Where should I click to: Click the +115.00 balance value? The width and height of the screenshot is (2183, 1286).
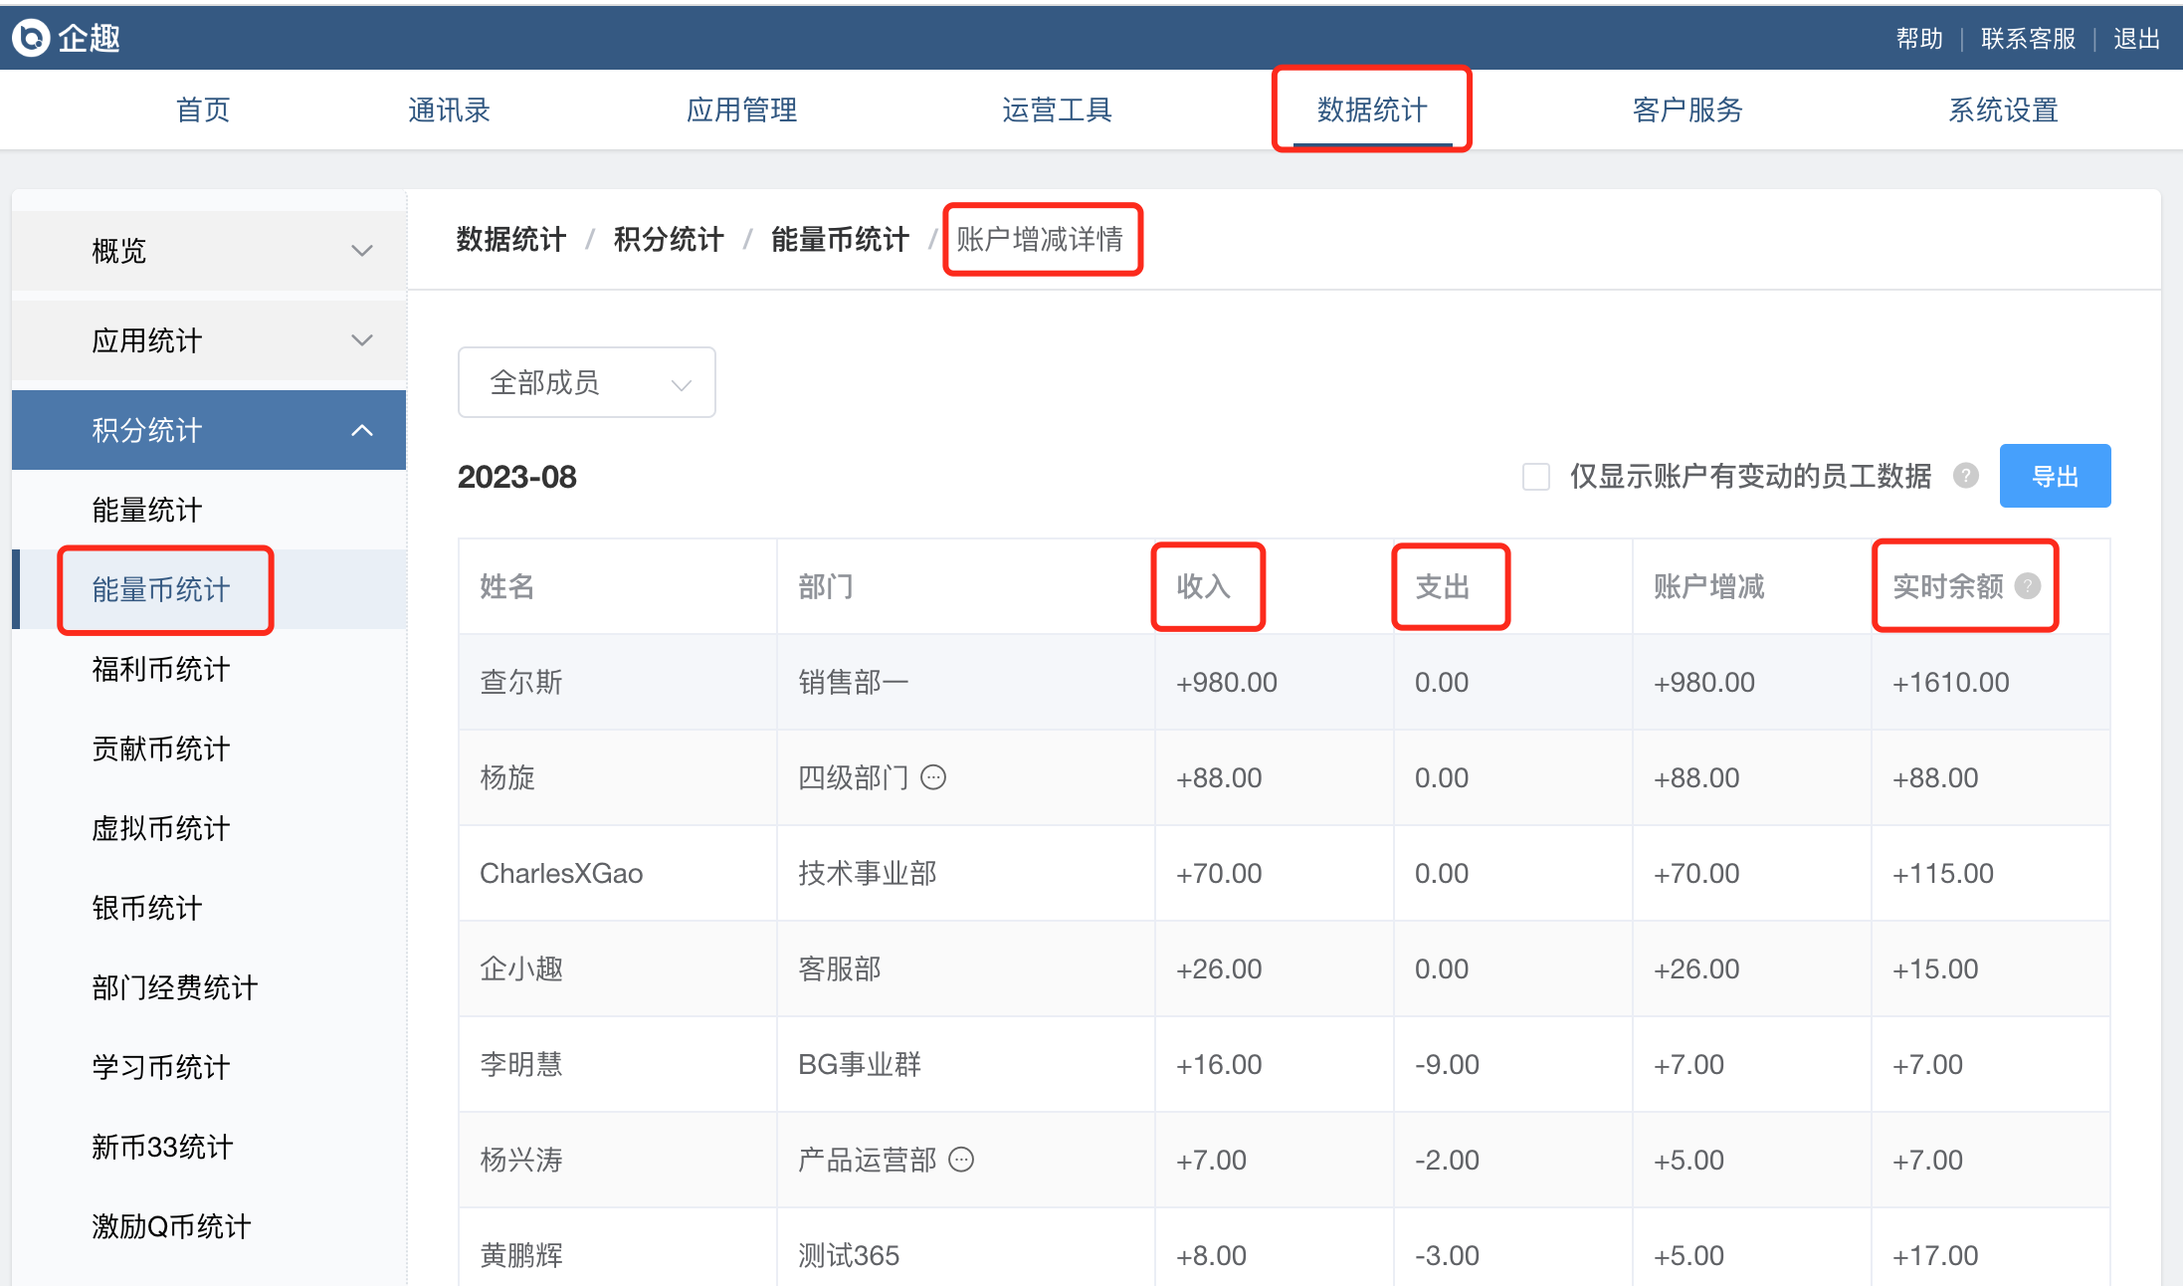coord(1943,873)
